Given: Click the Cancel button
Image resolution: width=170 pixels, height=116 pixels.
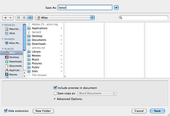Looking at the screenshot, I should tap(139, 111).
